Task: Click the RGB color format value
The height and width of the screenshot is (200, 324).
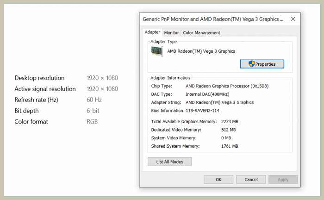Action: 92,122
